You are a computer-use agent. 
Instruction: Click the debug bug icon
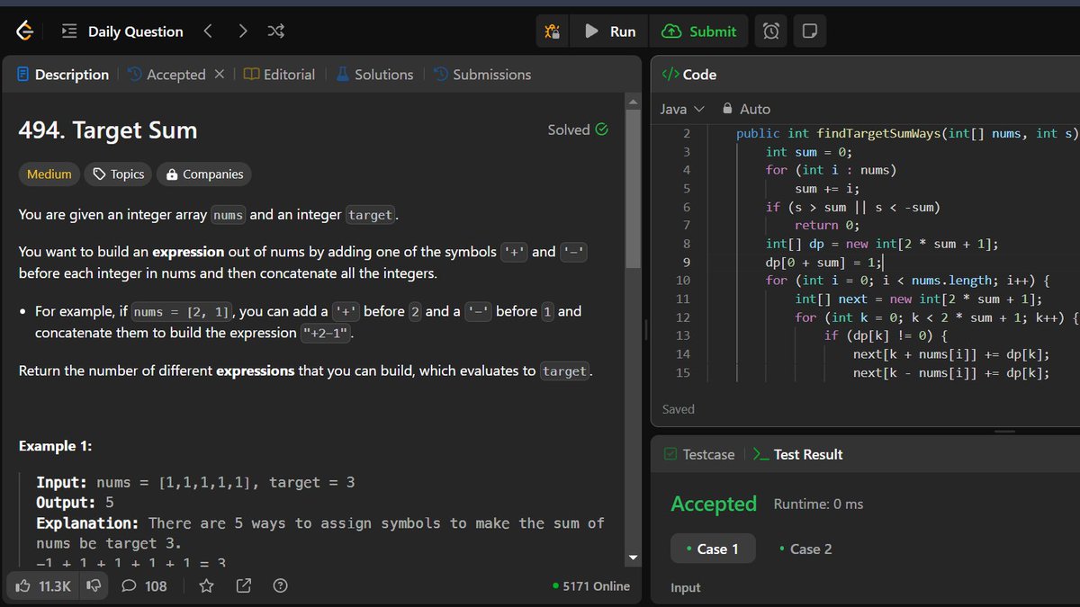[552, 31]
